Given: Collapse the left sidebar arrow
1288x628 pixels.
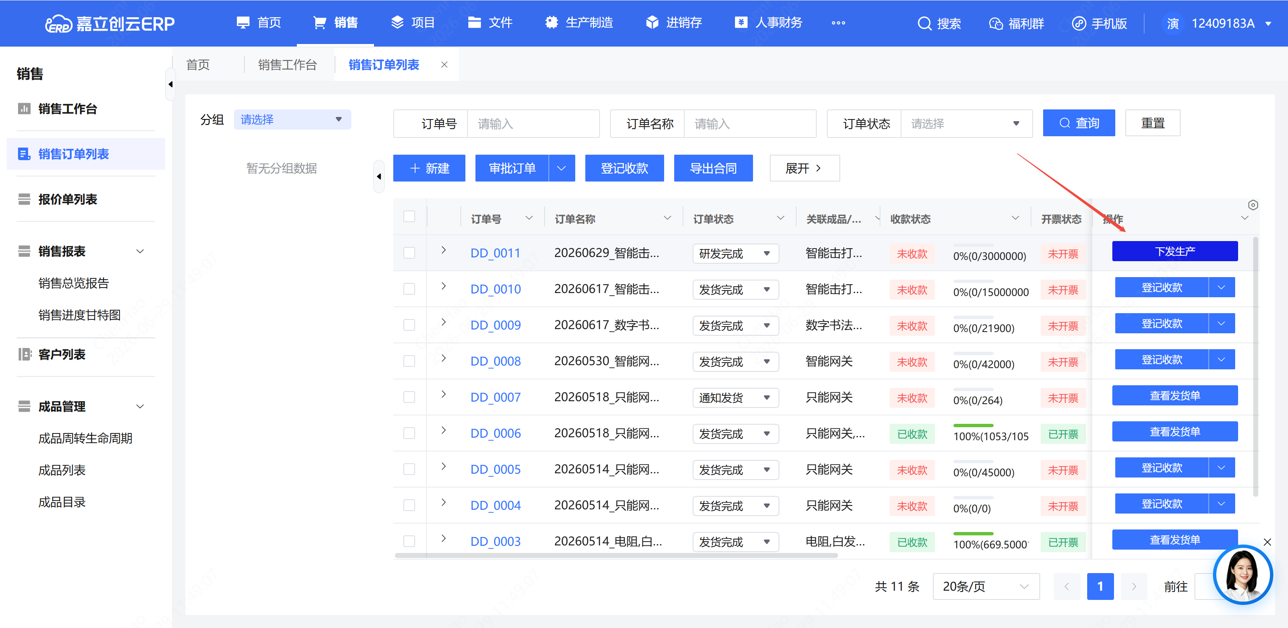Looking at the screenshot, I should click(x=171, y=84).
